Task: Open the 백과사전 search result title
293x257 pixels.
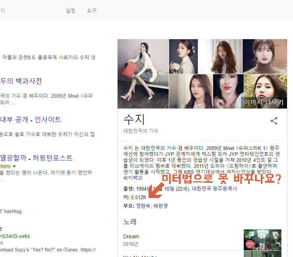Action: point(21,81)
